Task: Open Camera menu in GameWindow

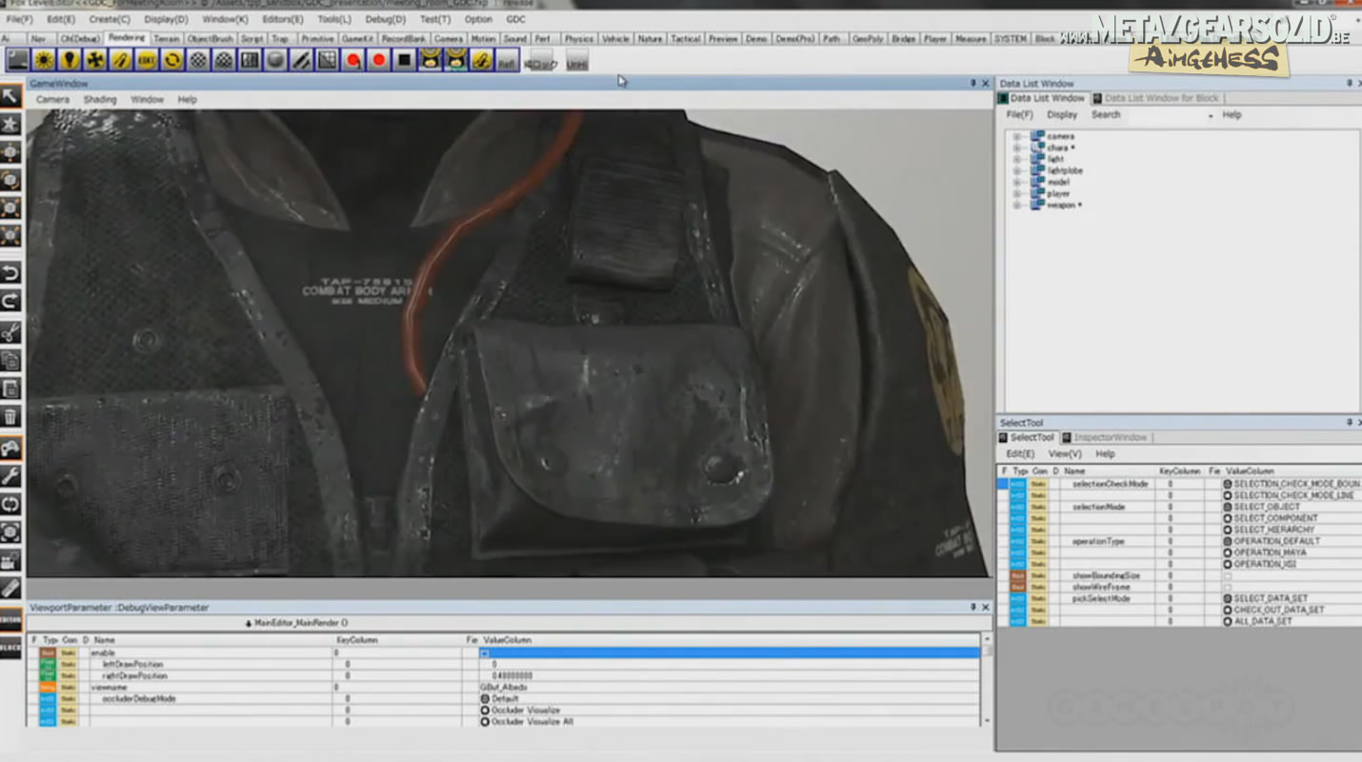Action: (52, 99)
